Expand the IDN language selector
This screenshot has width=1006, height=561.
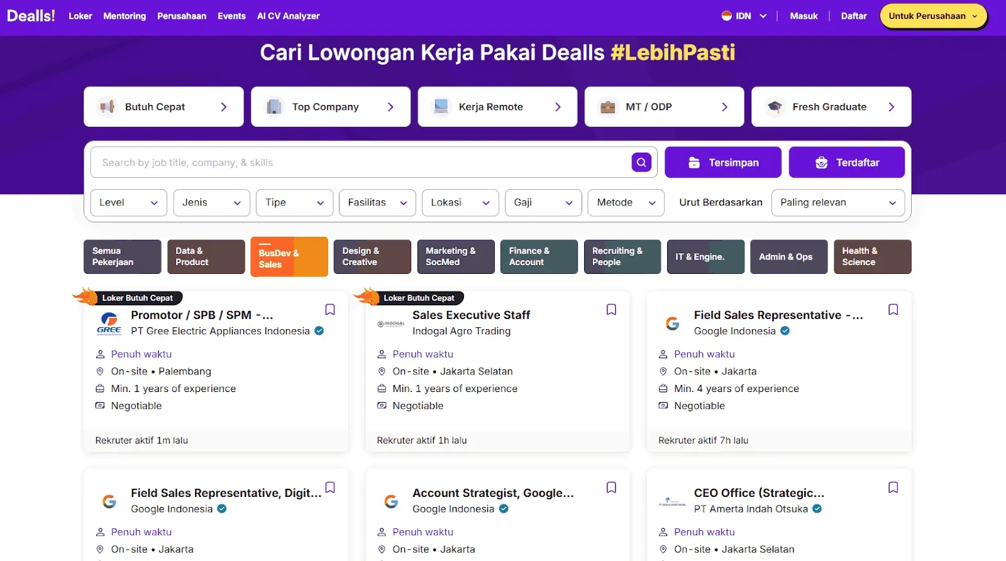(744, 16)
